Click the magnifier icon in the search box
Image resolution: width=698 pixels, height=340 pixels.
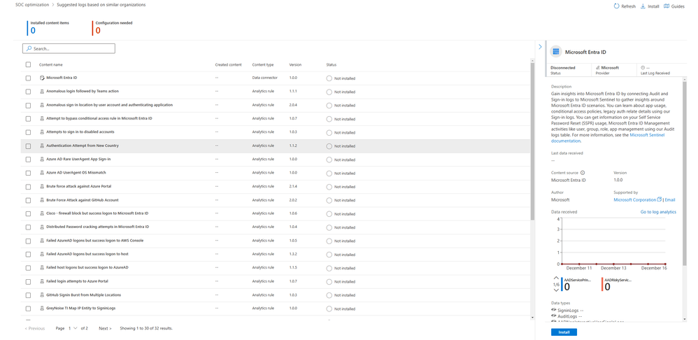tap(29, 48)
